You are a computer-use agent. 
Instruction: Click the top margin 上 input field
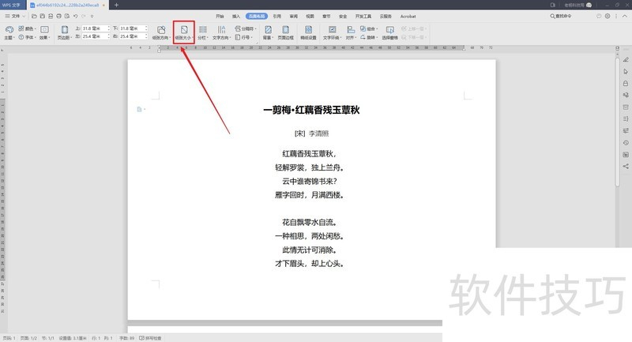click(x=95, y=28)
